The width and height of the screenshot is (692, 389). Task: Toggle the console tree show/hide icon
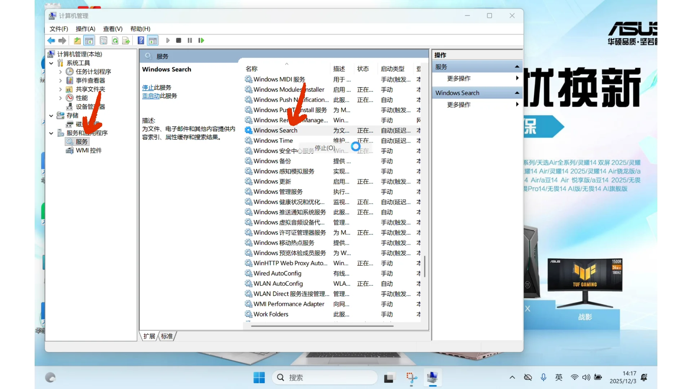89,40
